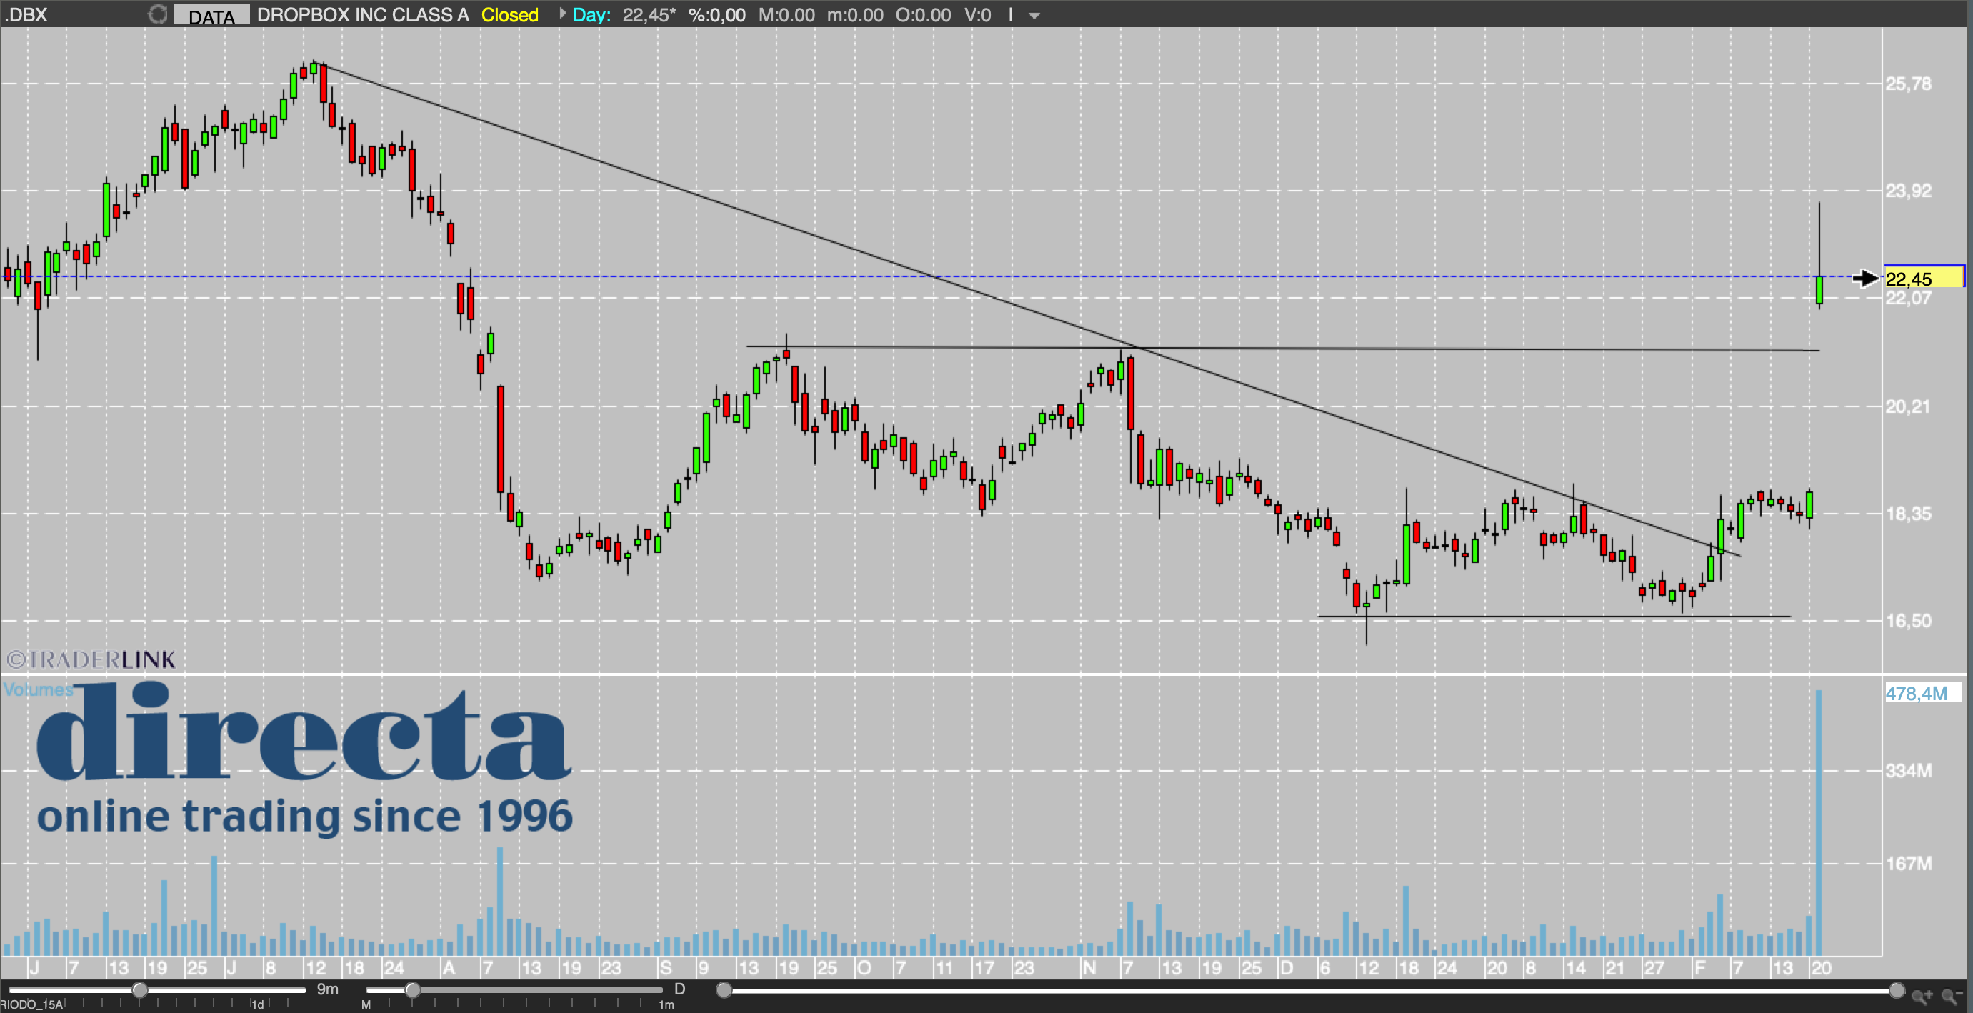
Task: Click the cyan Day: label
Action: point(591,14)
